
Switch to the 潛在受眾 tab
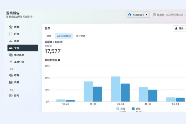pos(80,36)
